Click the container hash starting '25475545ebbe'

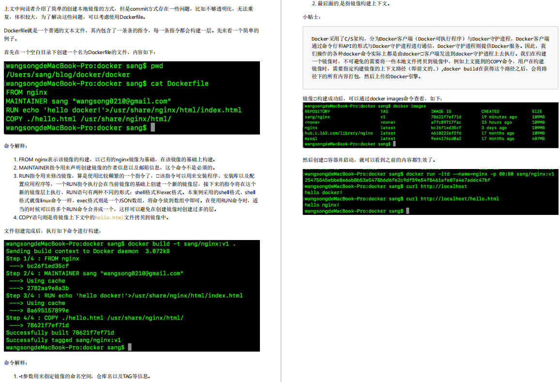(397, 180)
